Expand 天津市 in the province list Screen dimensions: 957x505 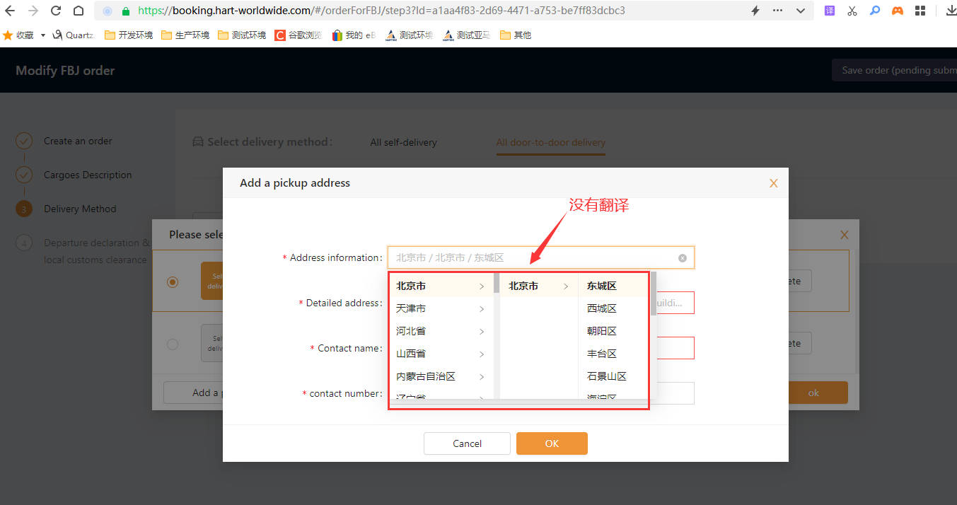(x=440, y=308)
